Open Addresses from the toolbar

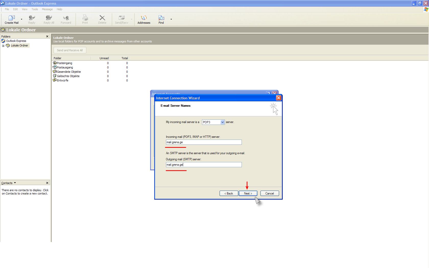[x=144, y=19]
